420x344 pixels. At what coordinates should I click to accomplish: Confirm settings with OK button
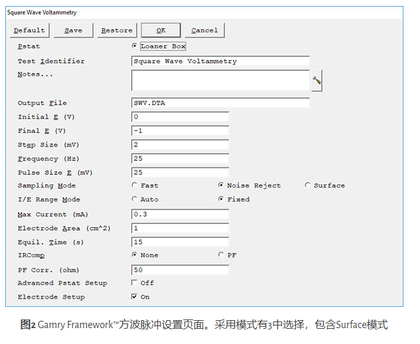pyautogui.click(x=161, y=30)
